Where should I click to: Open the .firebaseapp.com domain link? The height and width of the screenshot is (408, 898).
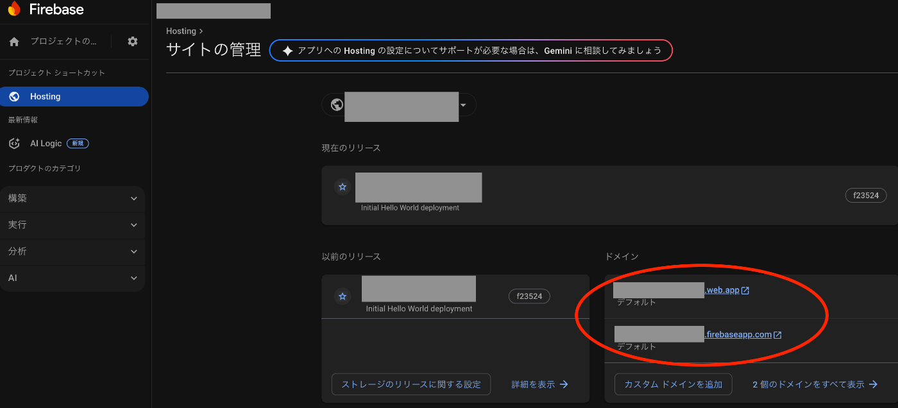tap(738, 334)
